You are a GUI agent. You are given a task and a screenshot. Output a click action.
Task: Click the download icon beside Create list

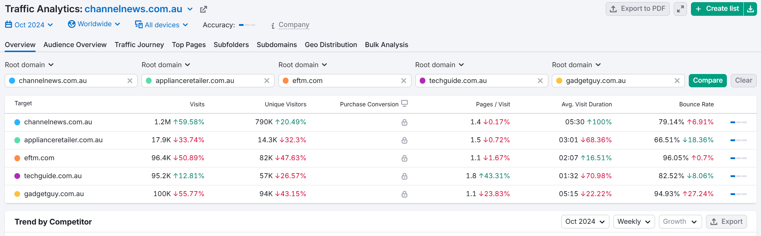(751, 9)
